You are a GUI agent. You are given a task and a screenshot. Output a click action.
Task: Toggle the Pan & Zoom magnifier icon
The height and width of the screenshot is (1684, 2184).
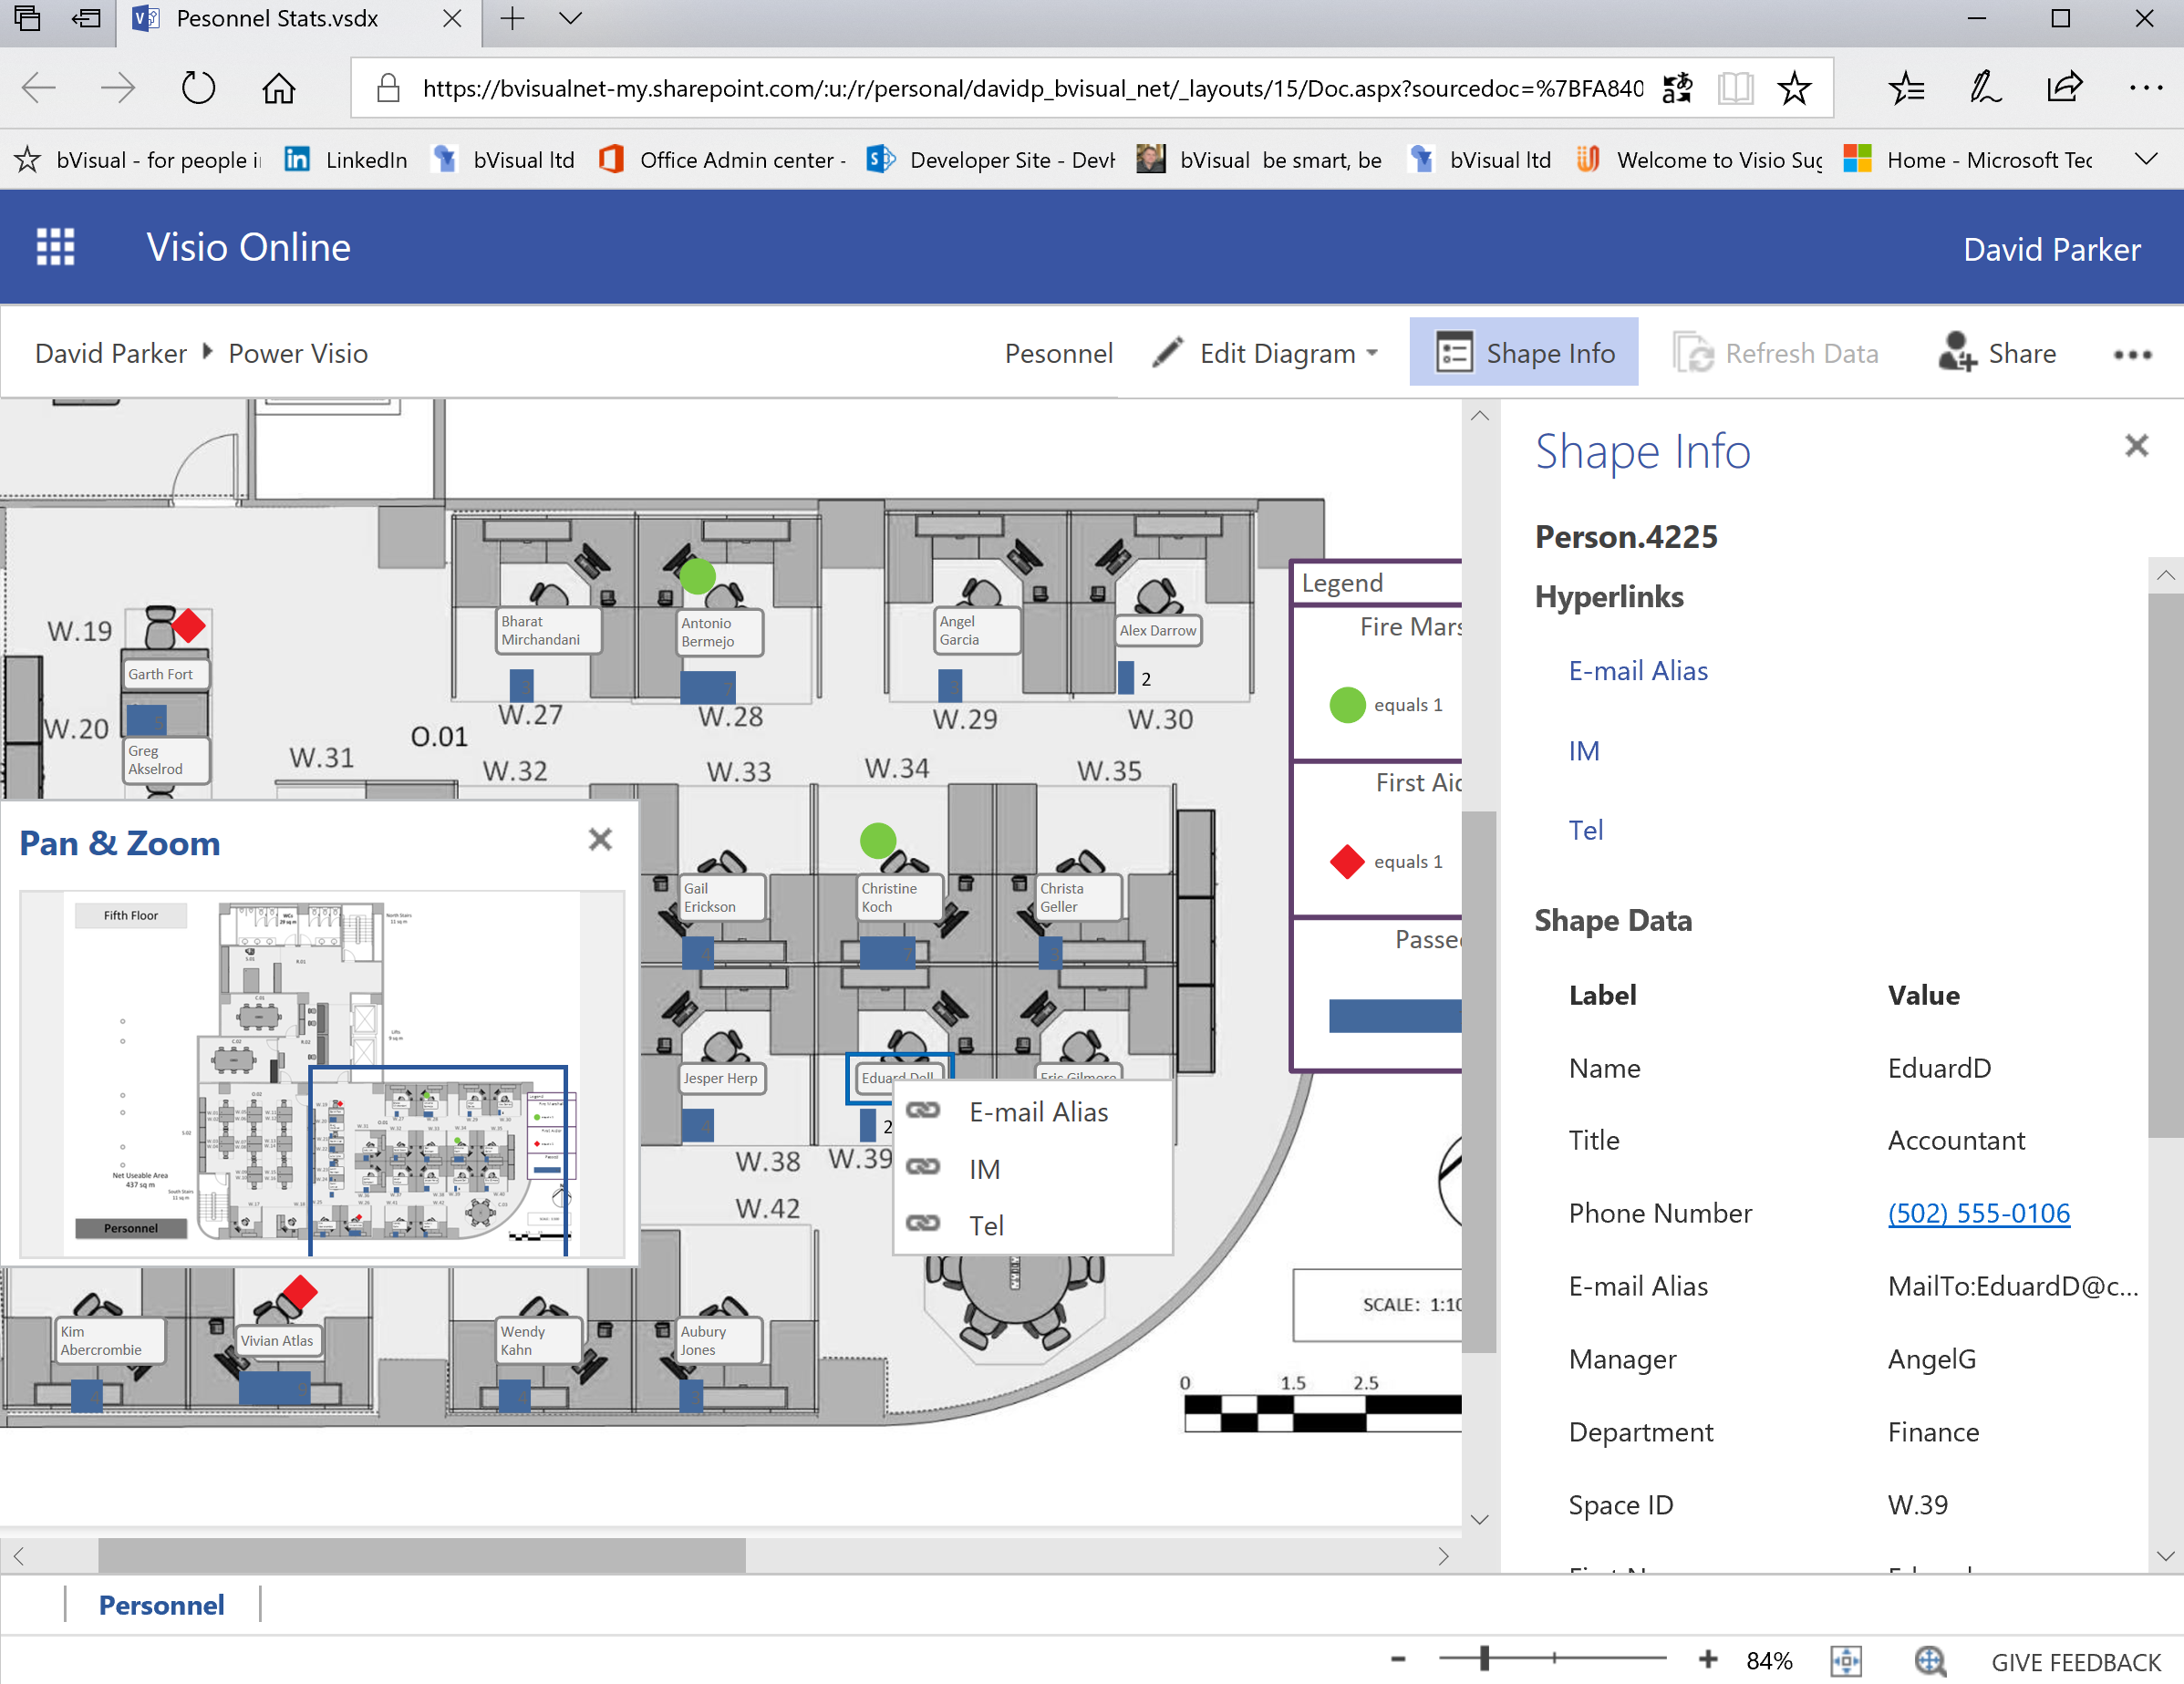[1930, 1660]
